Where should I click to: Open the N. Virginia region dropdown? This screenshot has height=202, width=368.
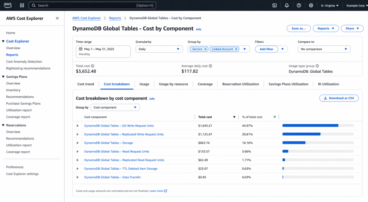point(330,5)
